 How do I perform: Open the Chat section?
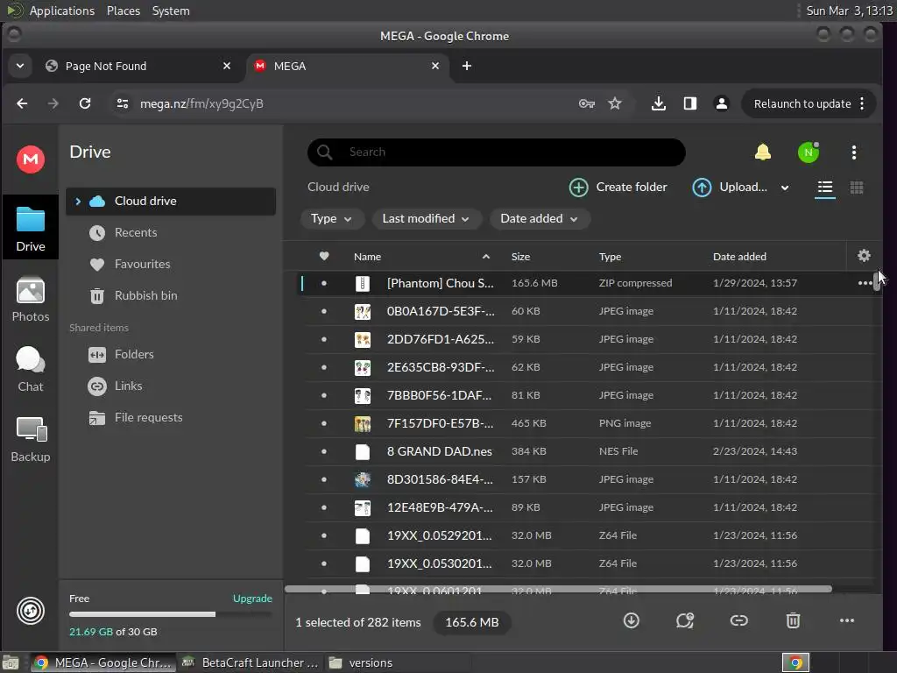click(31, 370)
